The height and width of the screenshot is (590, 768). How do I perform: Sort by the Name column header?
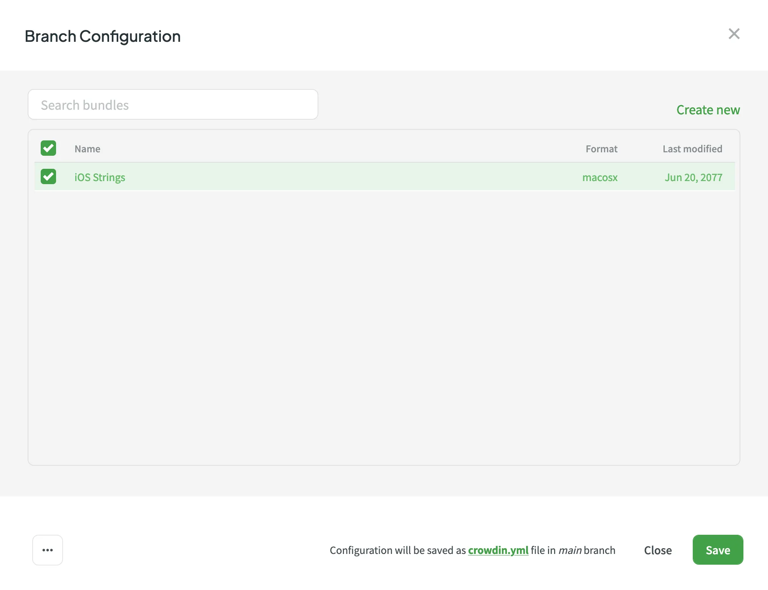87,149
